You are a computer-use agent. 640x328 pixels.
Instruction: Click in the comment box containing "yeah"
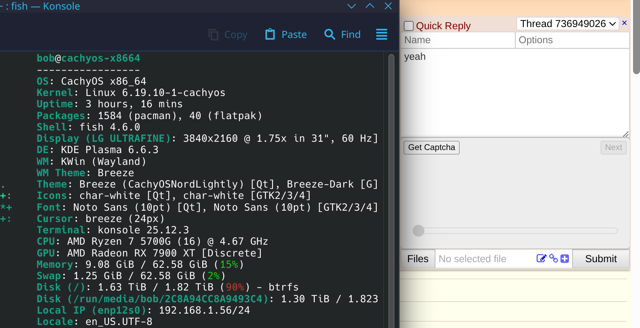(515, 93)
